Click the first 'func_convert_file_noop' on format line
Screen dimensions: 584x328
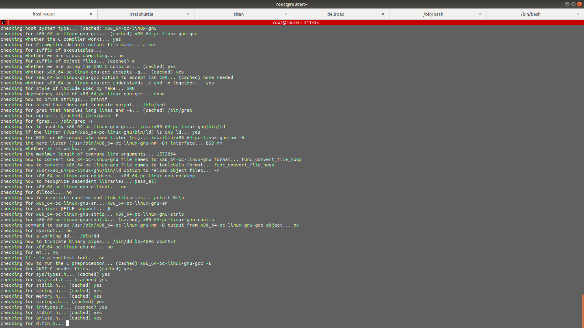coord(272,159)
